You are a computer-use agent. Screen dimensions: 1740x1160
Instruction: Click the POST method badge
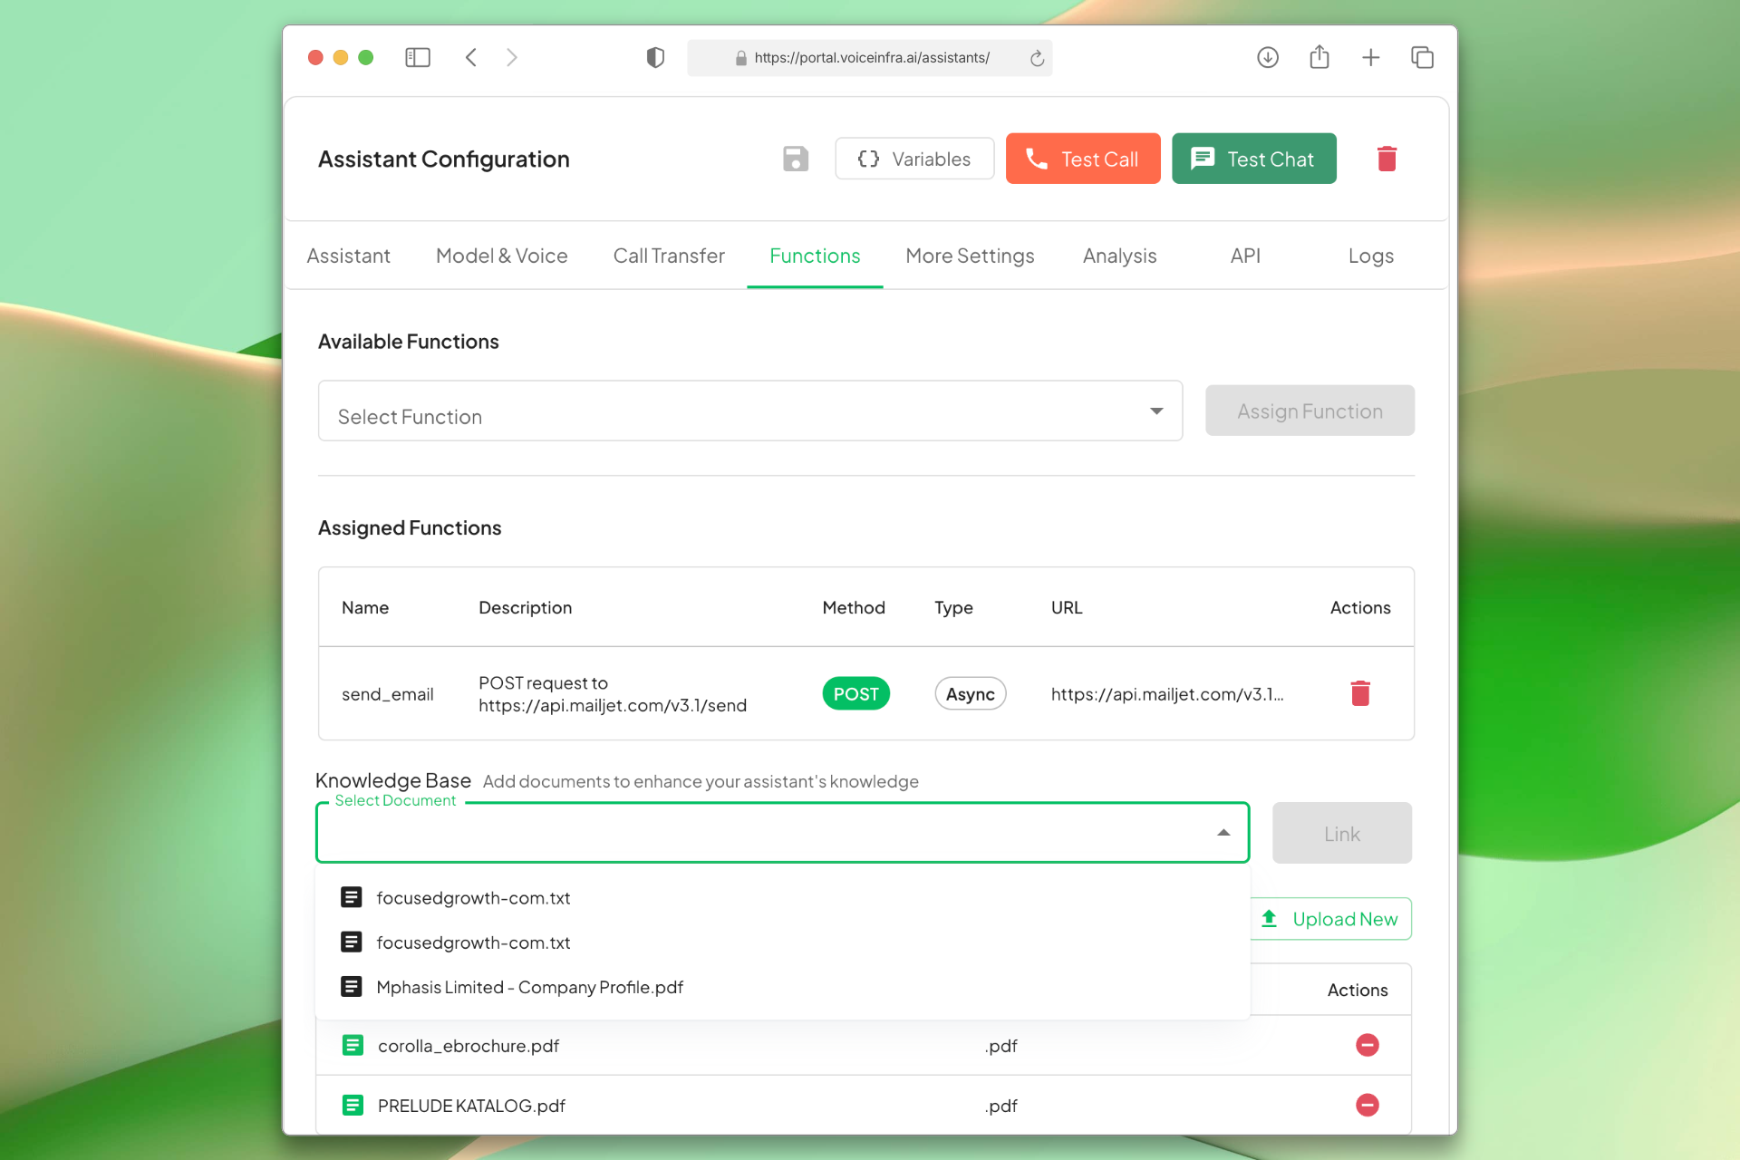pyautogui.click(x=855, y=693)
